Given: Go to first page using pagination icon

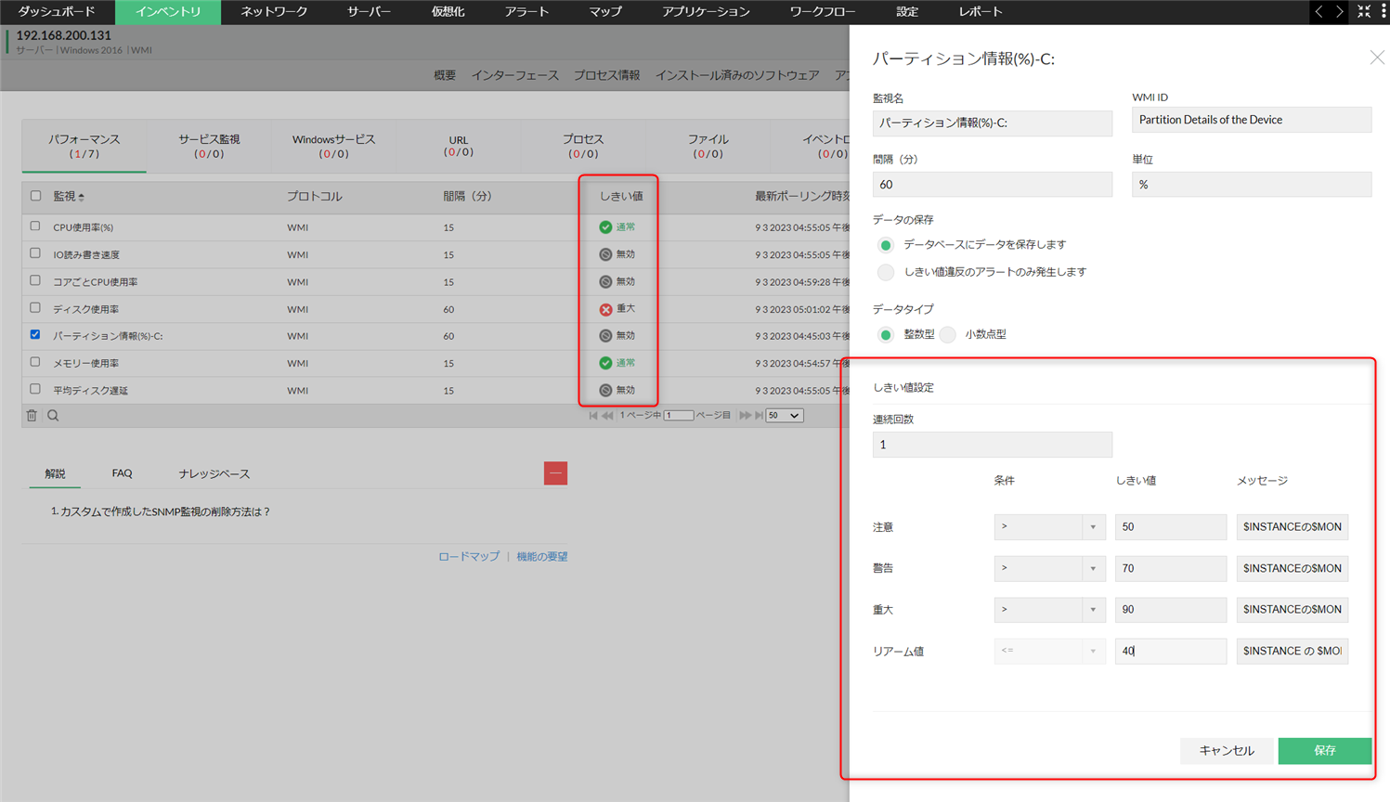Looking at the screenshot, I should pos(593,416).
